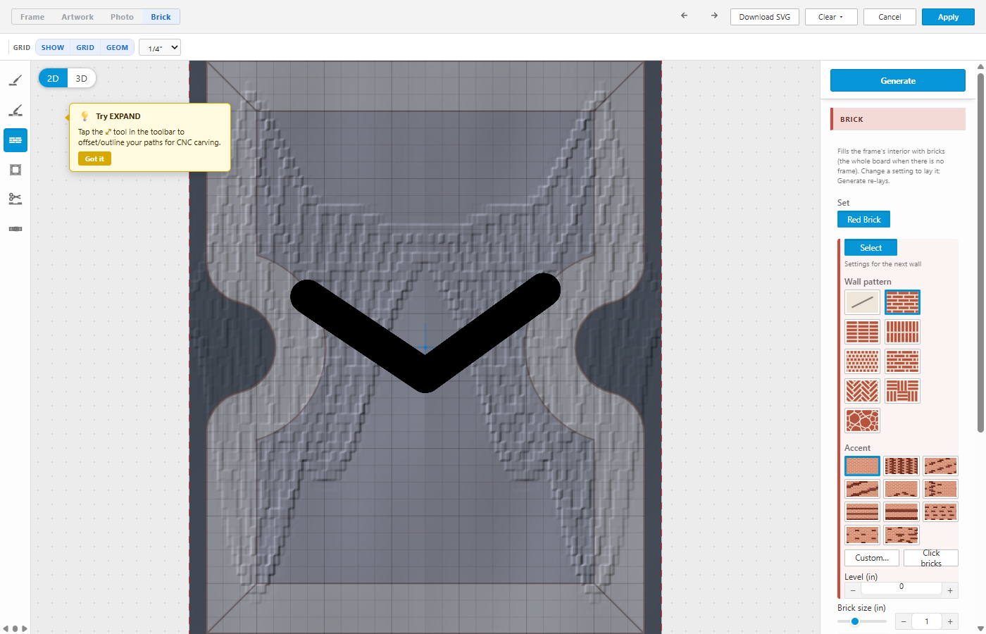This screenshot has width=986, height=634.
Task: Choose the Red Brick set
Action: tap(863, 220)
